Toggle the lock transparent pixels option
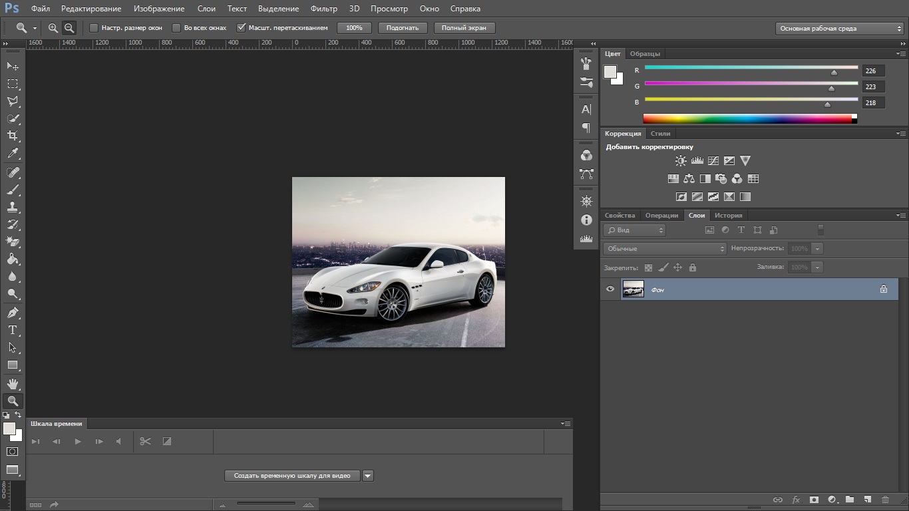 tap(649, 267)
